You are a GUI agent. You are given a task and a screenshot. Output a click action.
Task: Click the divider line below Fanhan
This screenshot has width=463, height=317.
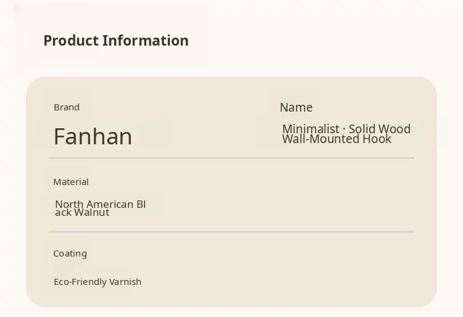click(231, 158)
